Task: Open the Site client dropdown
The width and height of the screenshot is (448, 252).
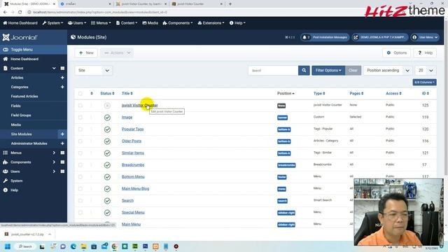Action: click(93, 70)
